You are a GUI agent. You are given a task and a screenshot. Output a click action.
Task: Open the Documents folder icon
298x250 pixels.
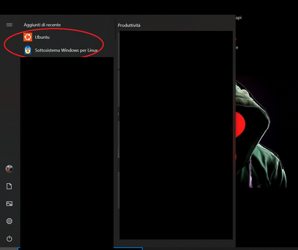pyautogui.click(x=9, y=186)
